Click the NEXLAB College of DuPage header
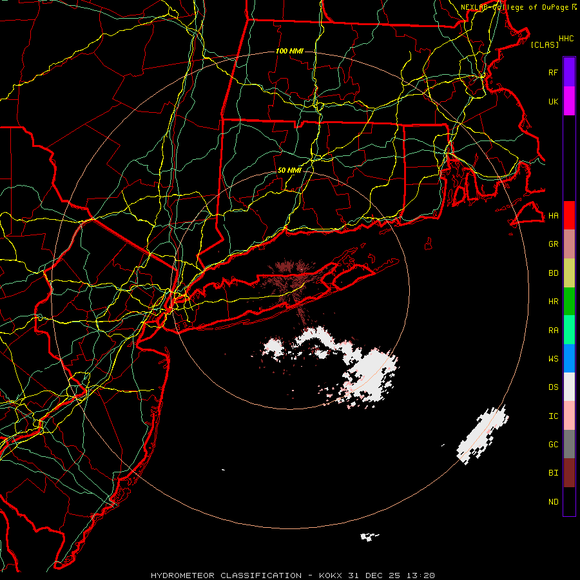This screenshot has height=580, width=580. point(519,7)
